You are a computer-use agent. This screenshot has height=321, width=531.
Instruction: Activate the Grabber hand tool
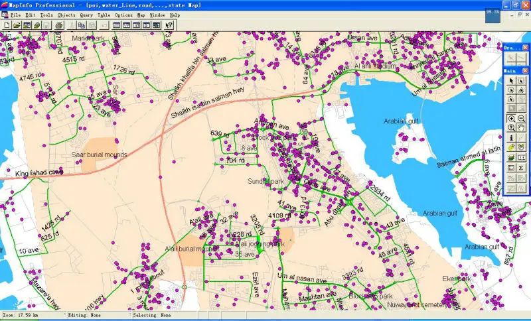pyautogui.click(x=520, y=128)
